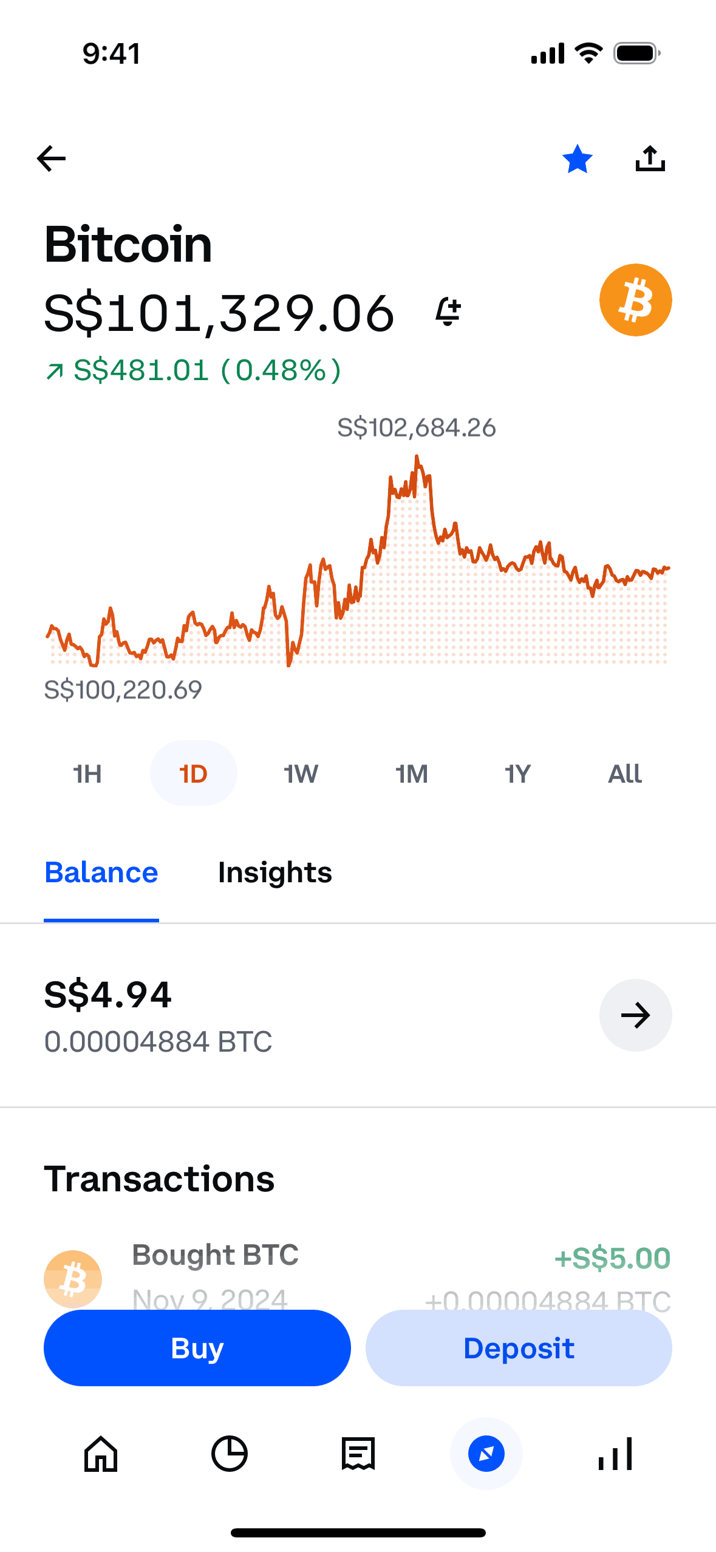This screenshot has width=716, height=1552.
Task: Switch to the Insights tab
Action: coord(275,873)
